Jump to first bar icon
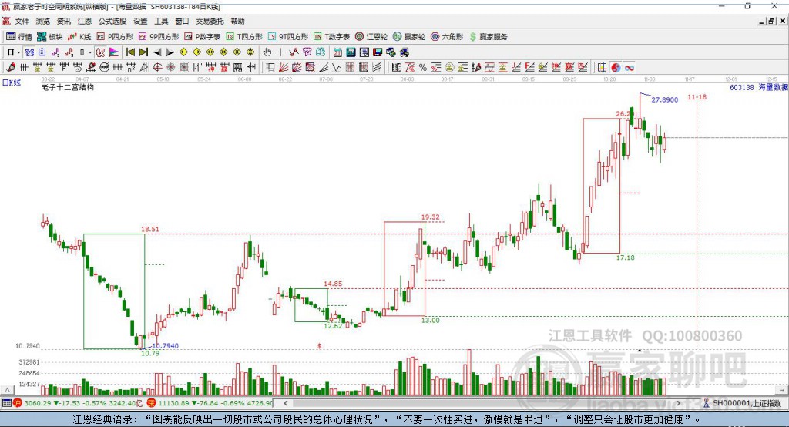This screenshot has width=789, height=427. coord(129,52)
